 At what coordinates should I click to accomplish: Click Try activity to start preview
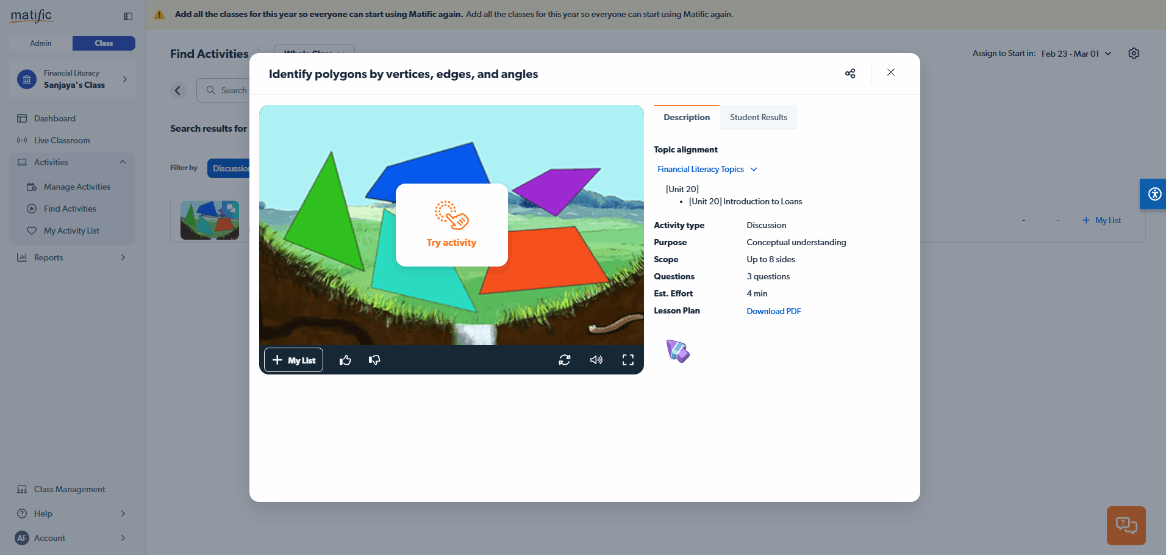[451, 225]
